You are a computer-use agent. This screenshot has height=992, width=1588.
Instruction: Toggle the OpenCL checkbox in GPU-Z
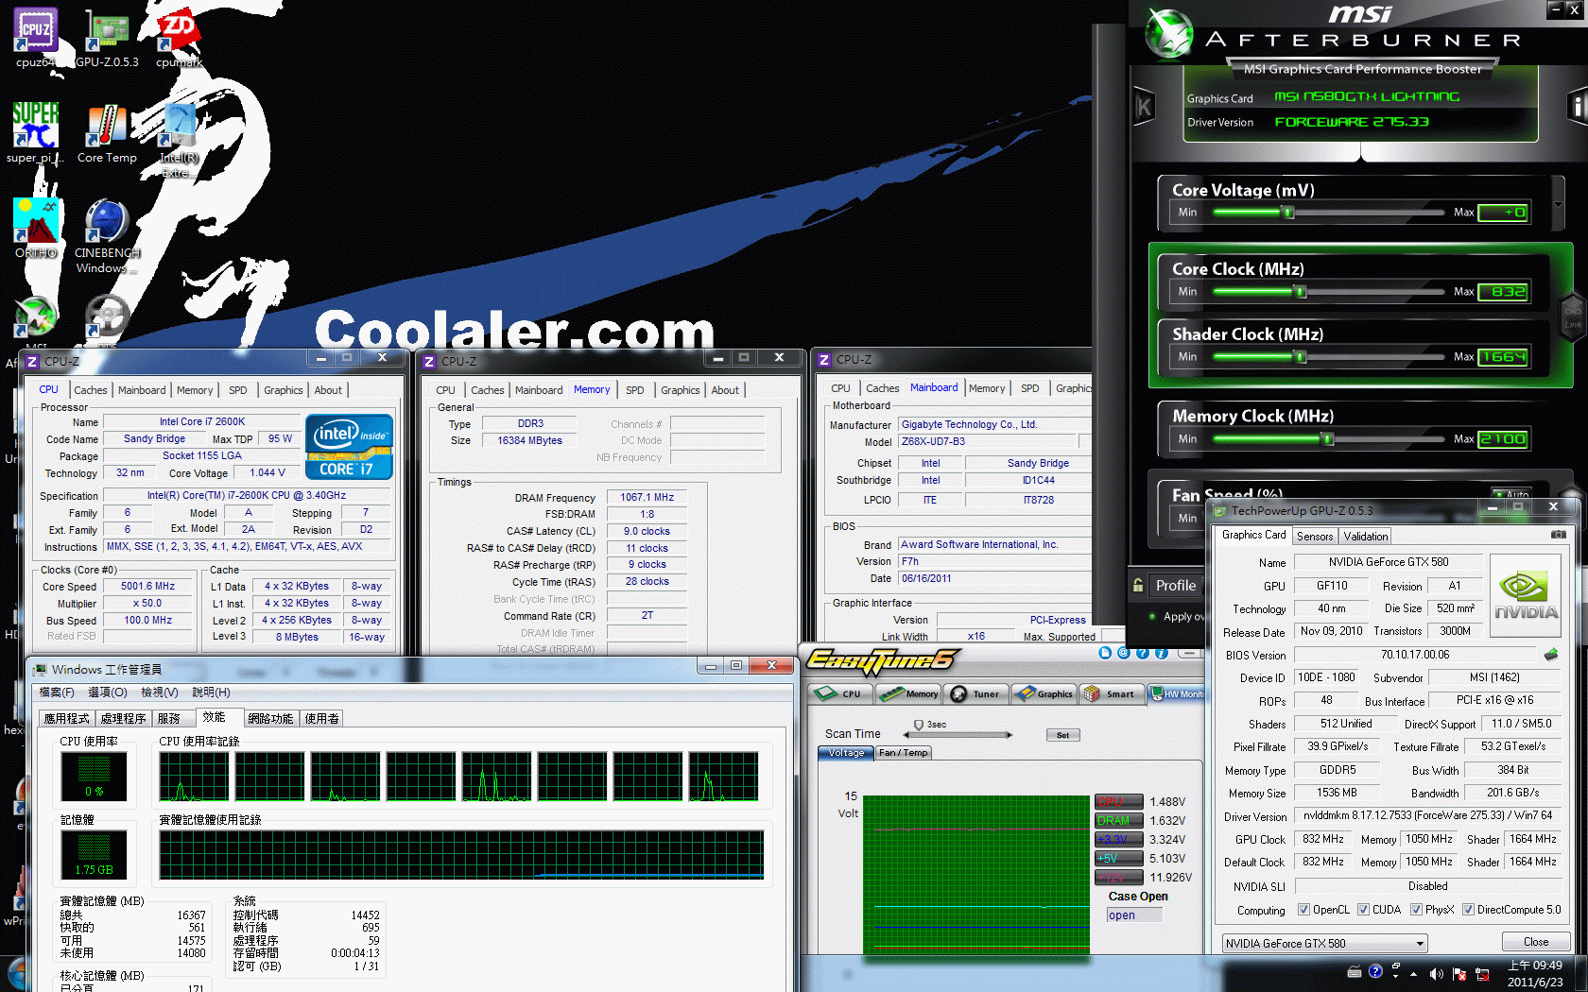(1303, 910)
